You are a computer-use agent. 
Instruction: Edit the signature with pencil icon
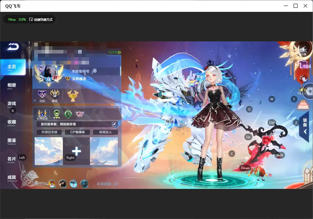click(x=114, y=124)
